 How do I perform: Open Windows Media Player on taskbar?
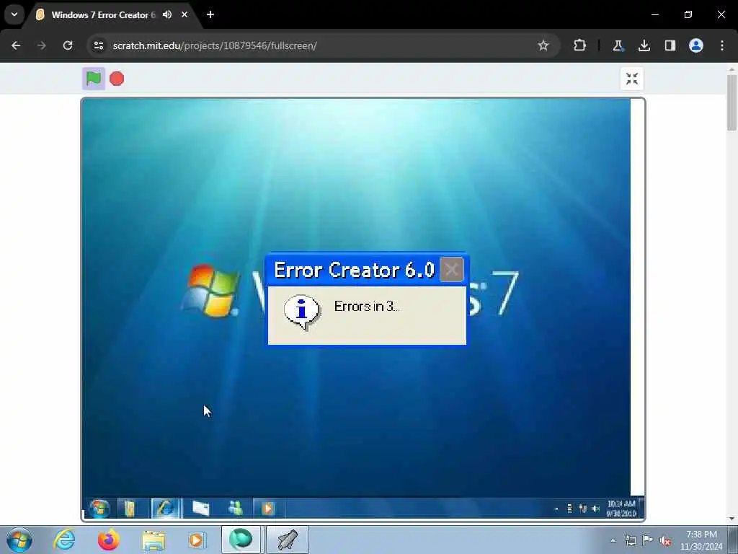[197, 540]
